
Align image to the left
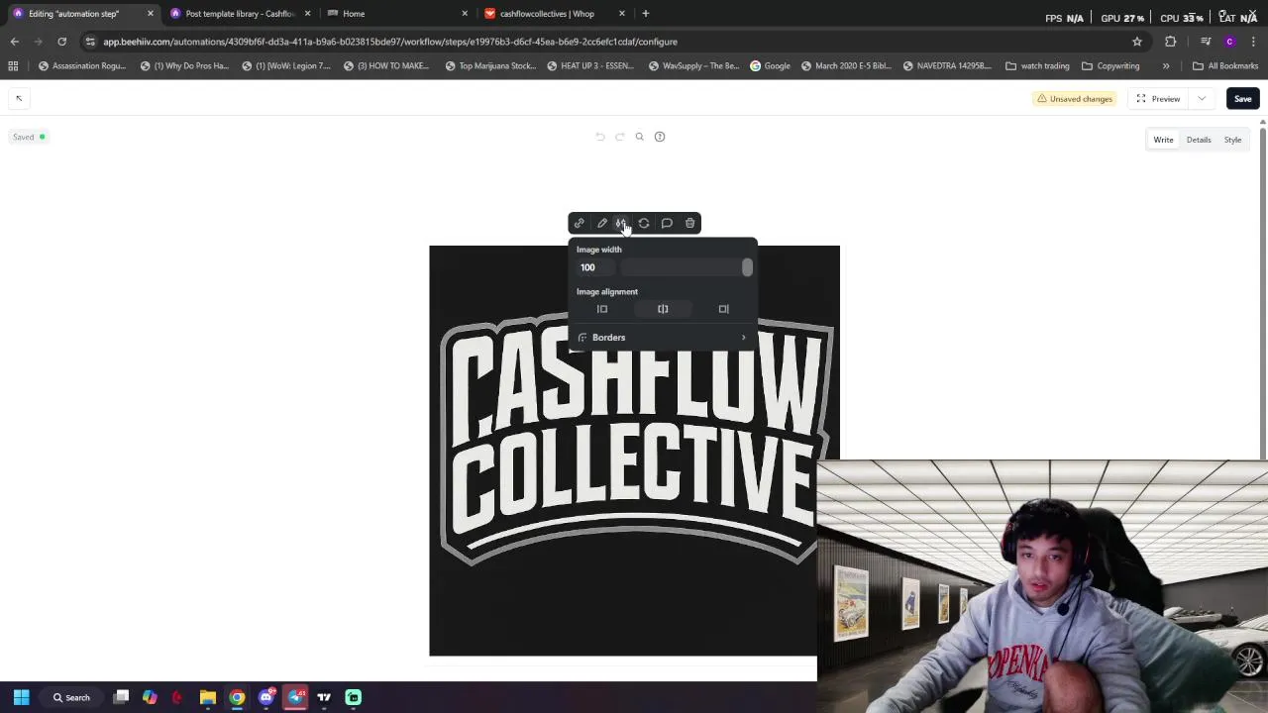(602, 309)
